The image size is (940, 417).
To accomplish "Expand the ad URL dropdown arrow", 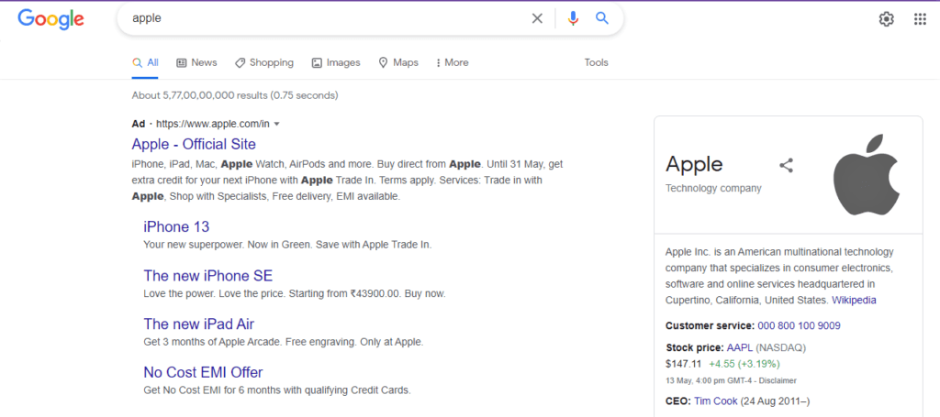I will [276, 125].
